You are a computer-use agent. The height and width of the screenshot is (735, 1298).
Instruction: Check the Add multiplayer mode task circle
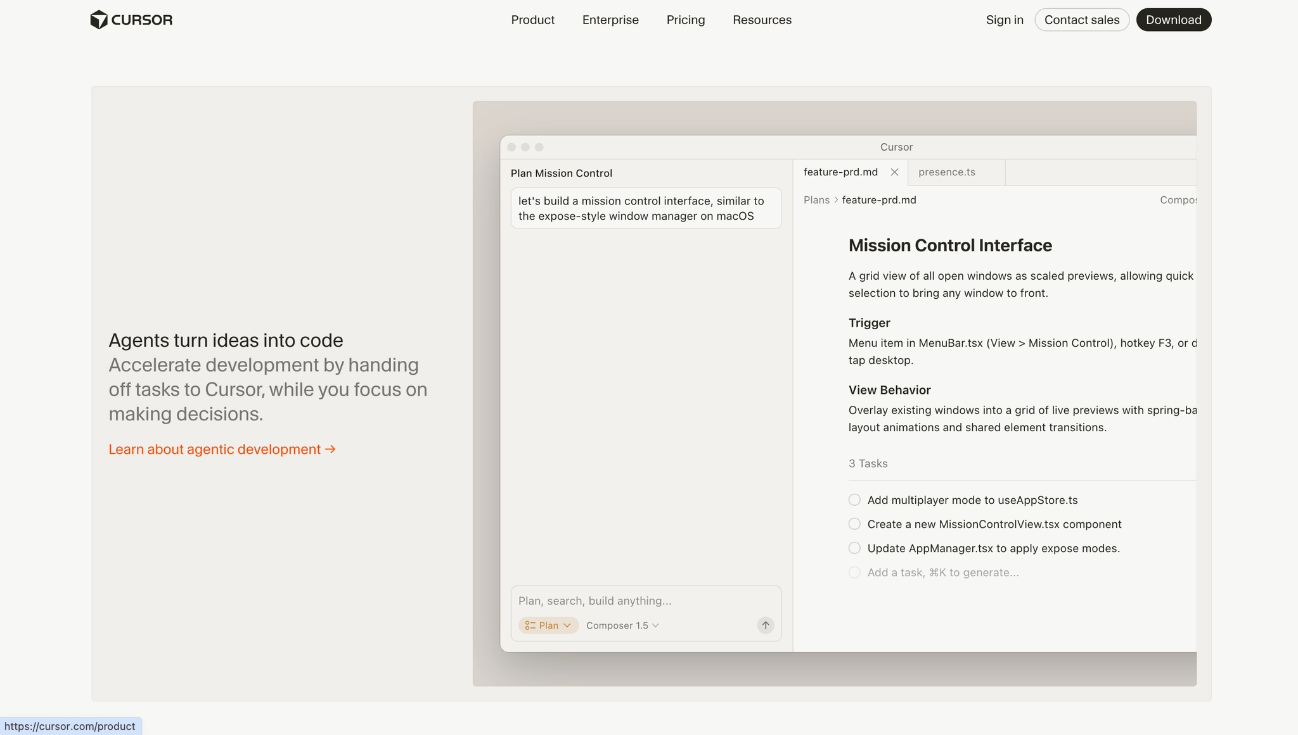[x=854, y=500]
